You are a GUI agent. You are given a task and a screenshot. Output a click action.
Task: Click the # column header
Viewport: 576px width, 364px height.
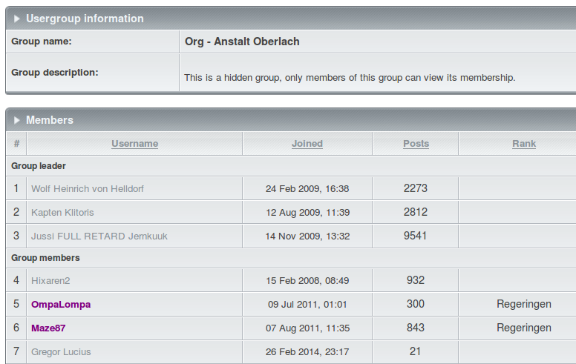click(16, 144)
